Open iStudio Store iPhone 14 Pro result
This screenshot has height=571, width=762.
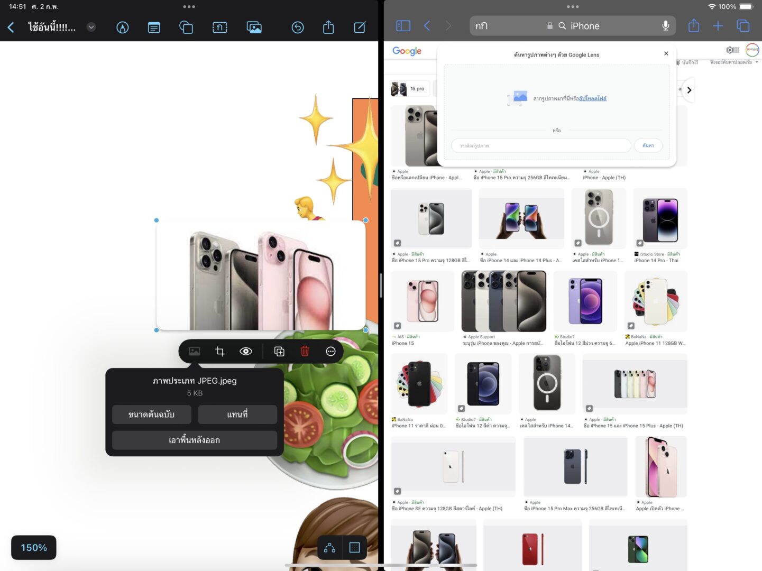pos(660,218)
